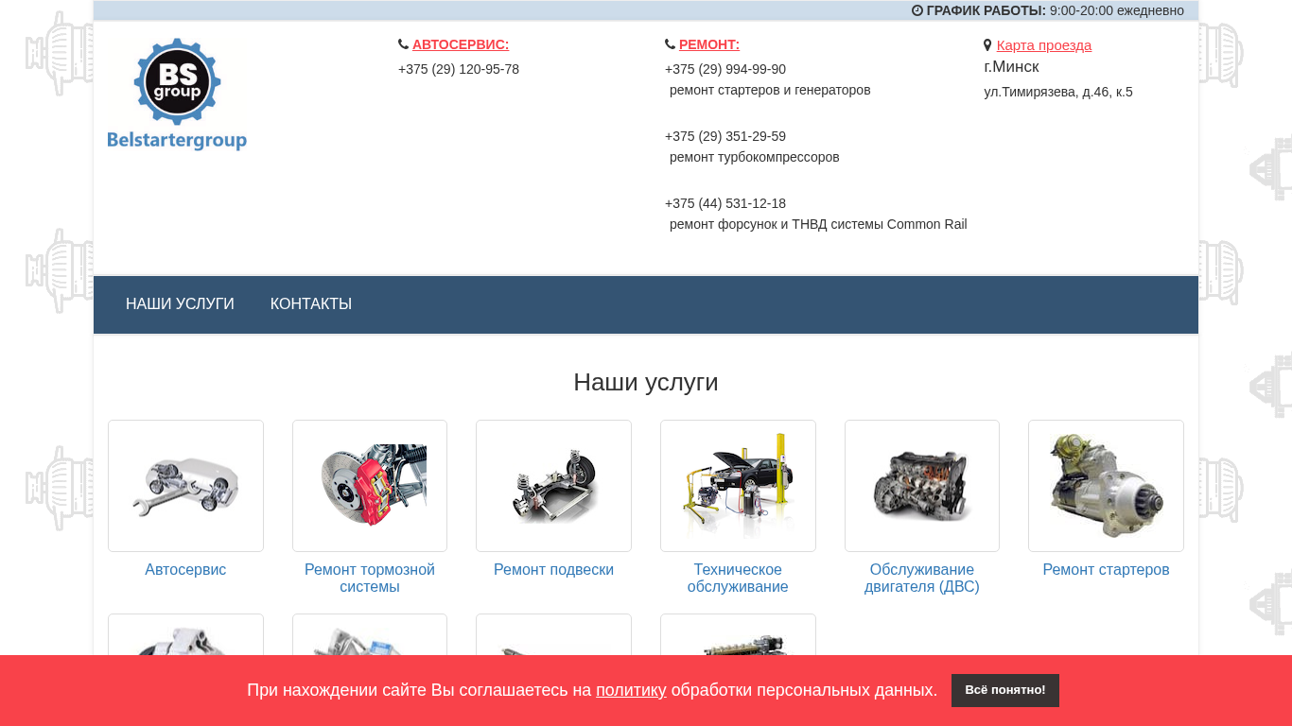
Task: Follow the Ремонт тормозной системы link
Action: 370,579
